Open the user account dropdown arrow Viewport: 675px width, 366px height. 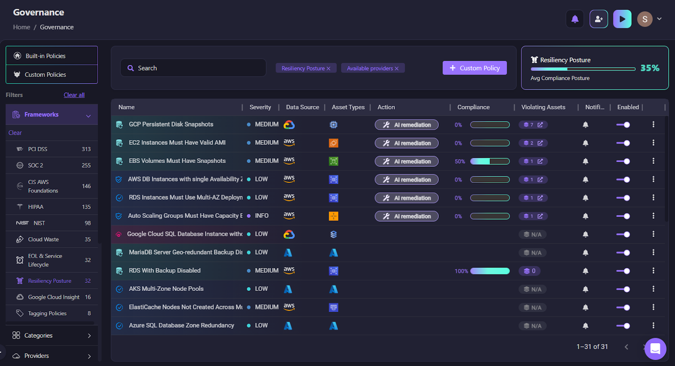659,19
